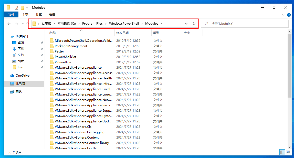Switch to details view icon in status bar

click(x=282, y=152)
